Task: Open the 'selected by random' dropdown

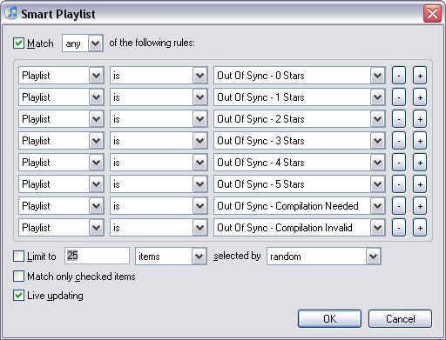Action: (x=324, y=257)
